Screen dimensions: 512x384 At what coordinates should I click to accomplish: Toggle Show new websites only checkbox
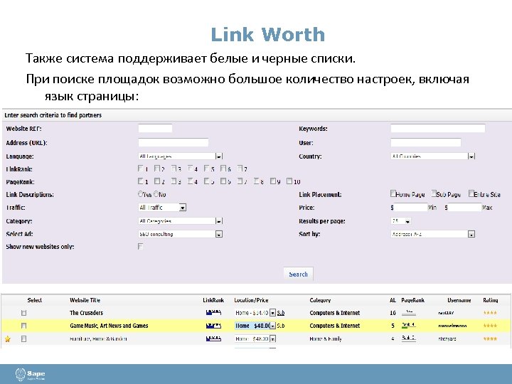[x=140, y=247]
